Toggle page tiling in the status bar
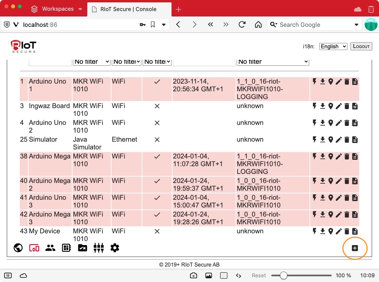The image size is (379, 282). click(224, 276)
